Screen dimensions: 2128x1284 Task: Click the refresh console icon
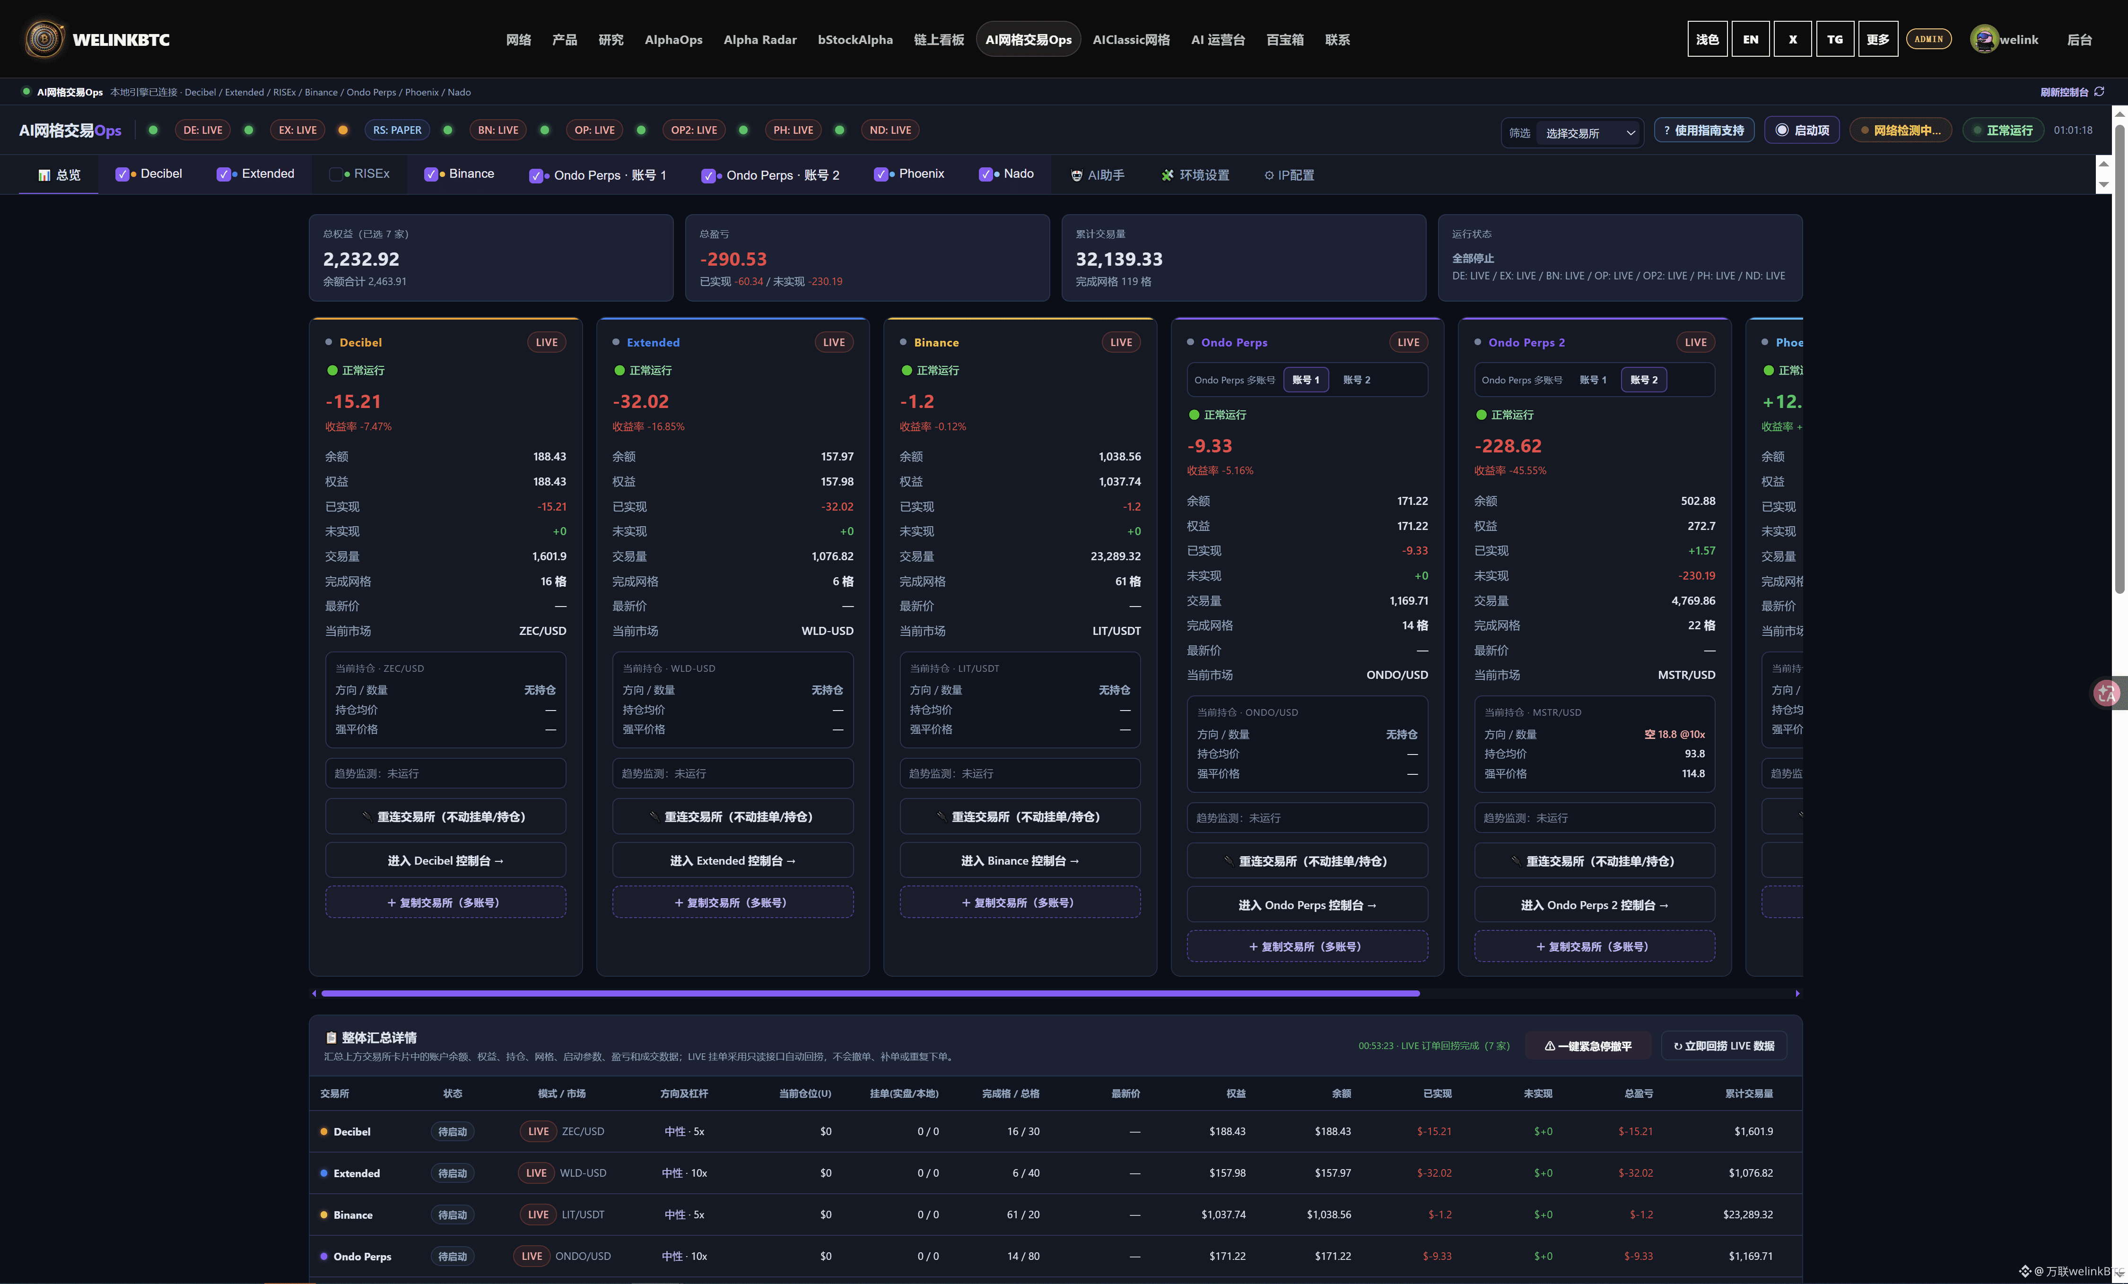click(2100, 92)
